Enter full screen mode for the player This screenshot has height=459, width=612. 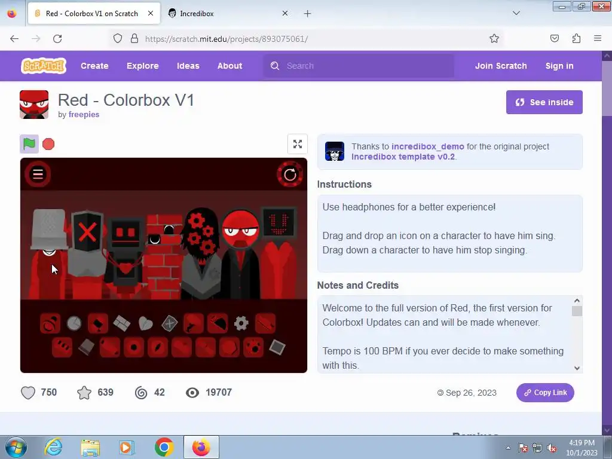tap(298, 144)
